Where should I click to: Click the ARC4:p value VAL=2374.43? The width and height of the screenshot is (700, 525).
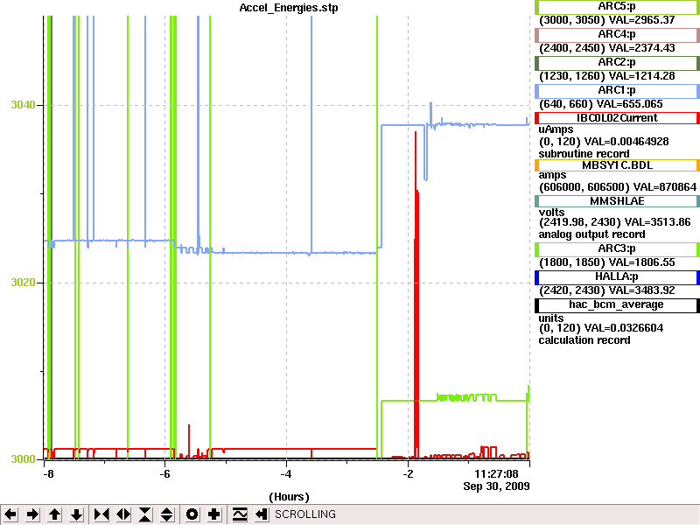point(642,48)
